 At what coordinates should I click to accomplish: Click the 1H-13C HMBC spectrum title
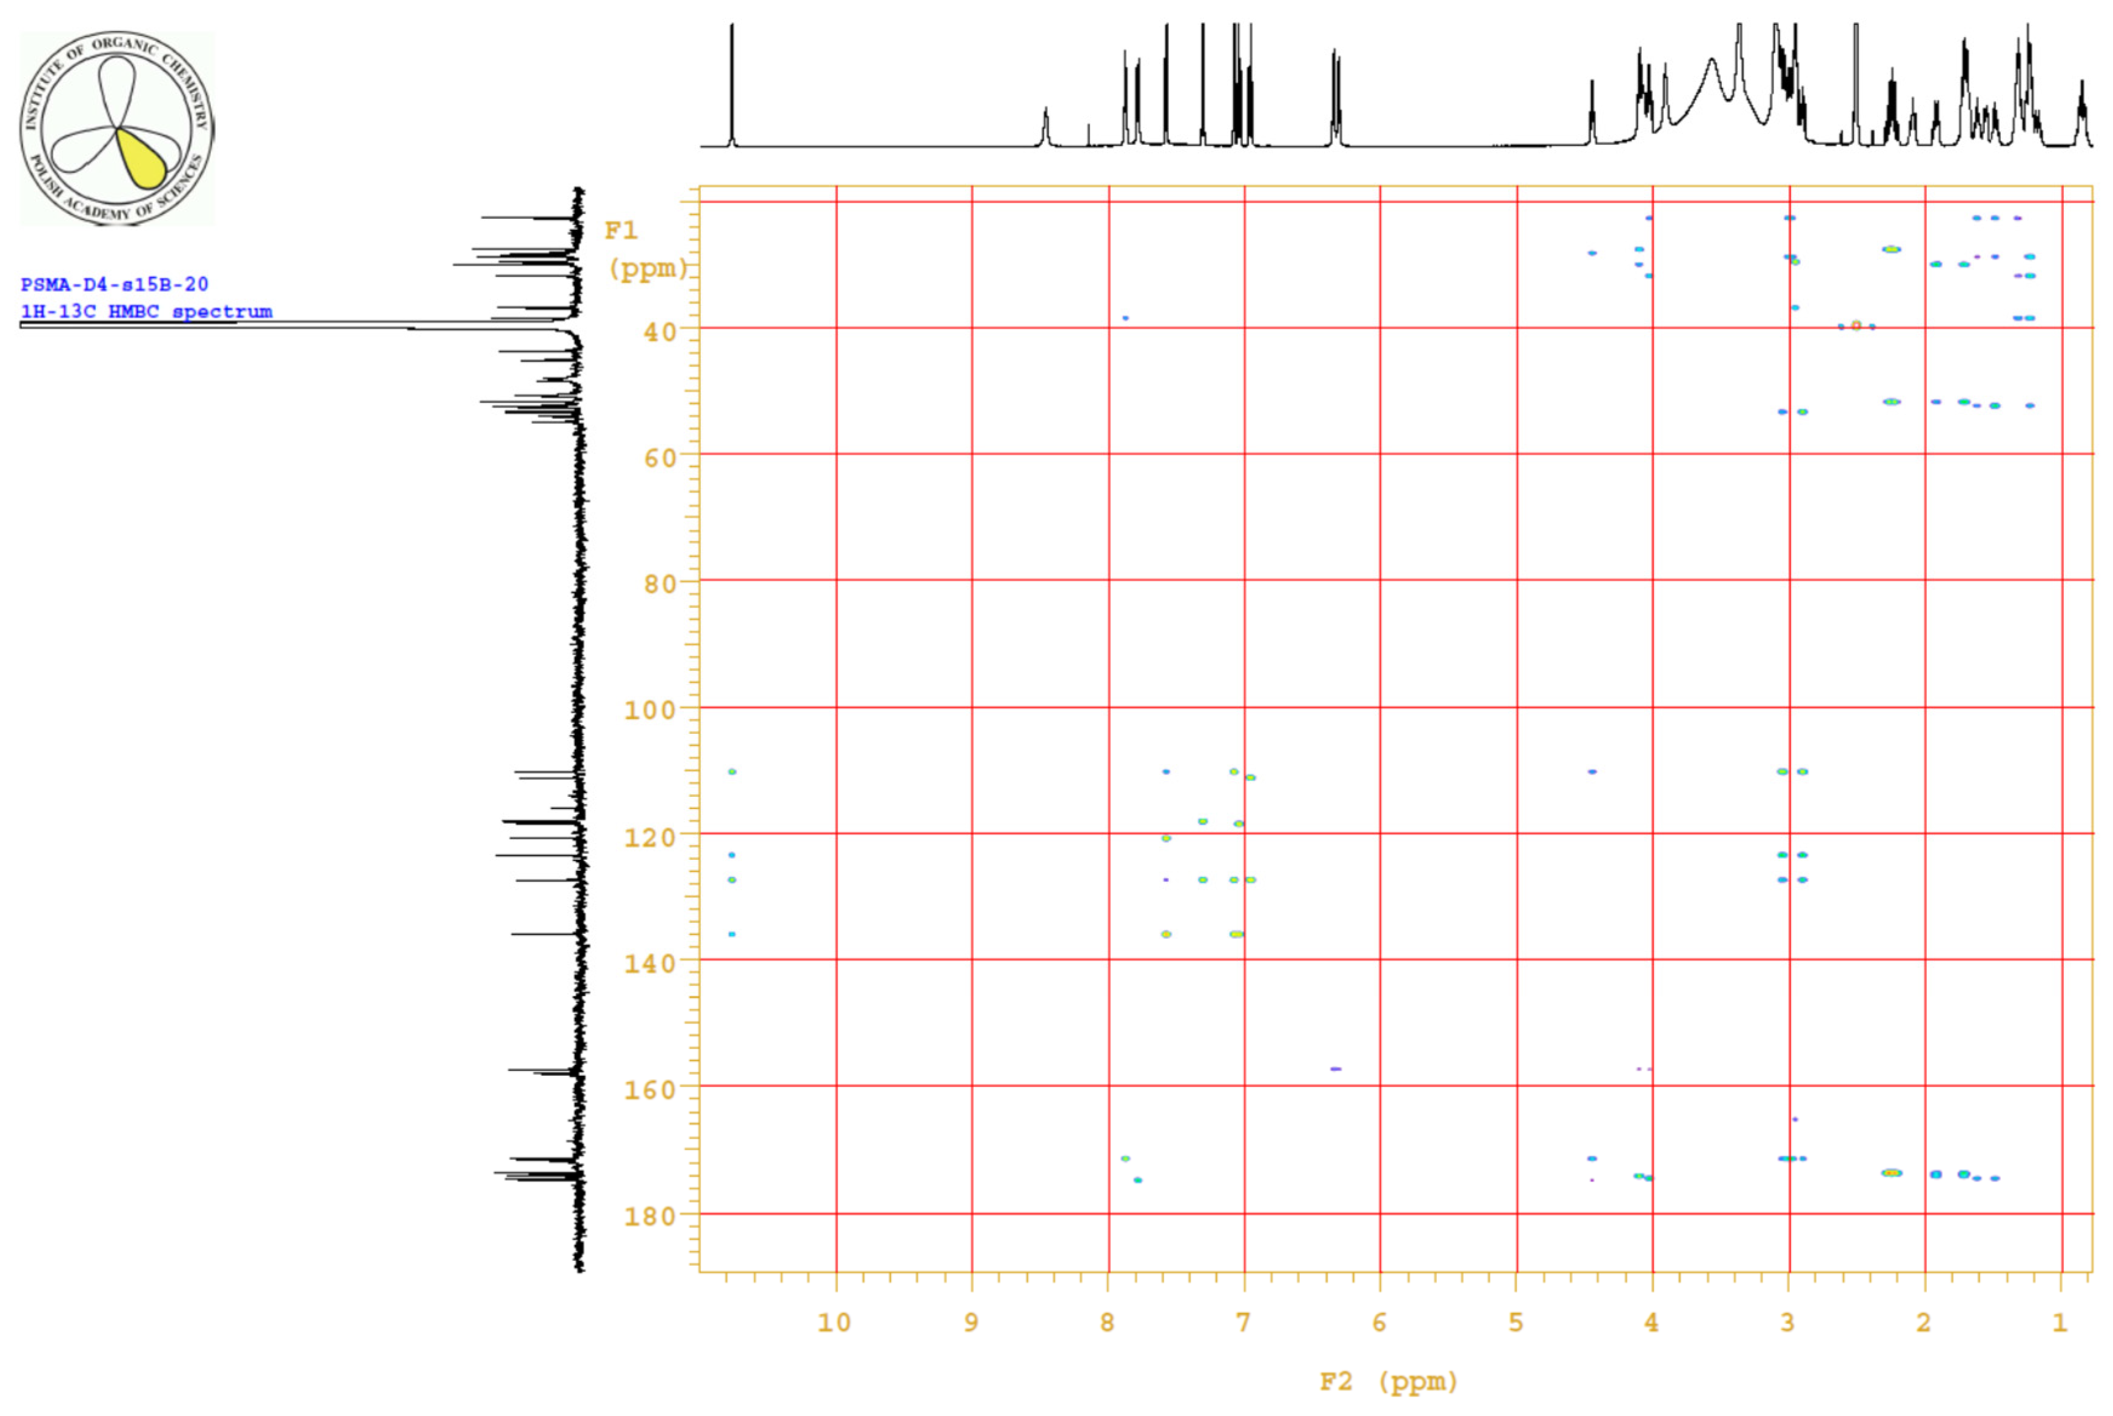146,312
